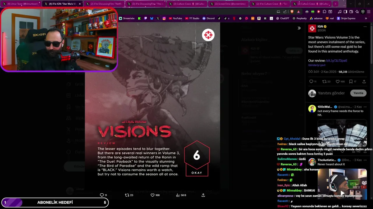Click the retweet icon under the image
The height and width of the screenshot is (209, 373).
(x=127, y=195)
